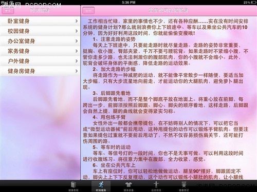The width and height of the screenshot is (257, 192).
Task: Select the 卧室健身 list item
Action: pos(40,21)
